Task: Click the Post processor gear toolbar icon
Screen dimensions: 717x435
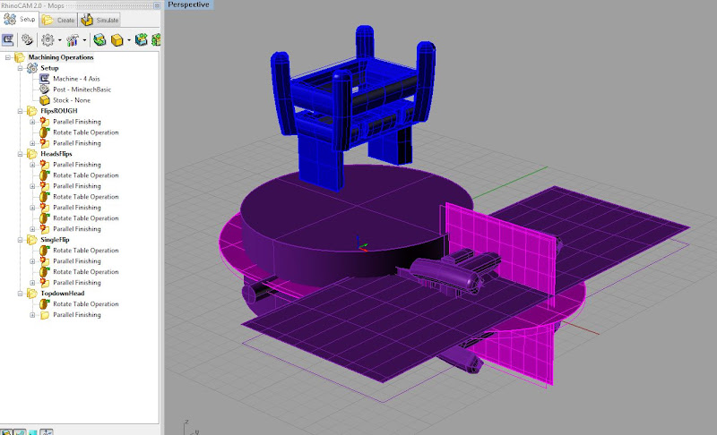Action: (x=27, y=40)
